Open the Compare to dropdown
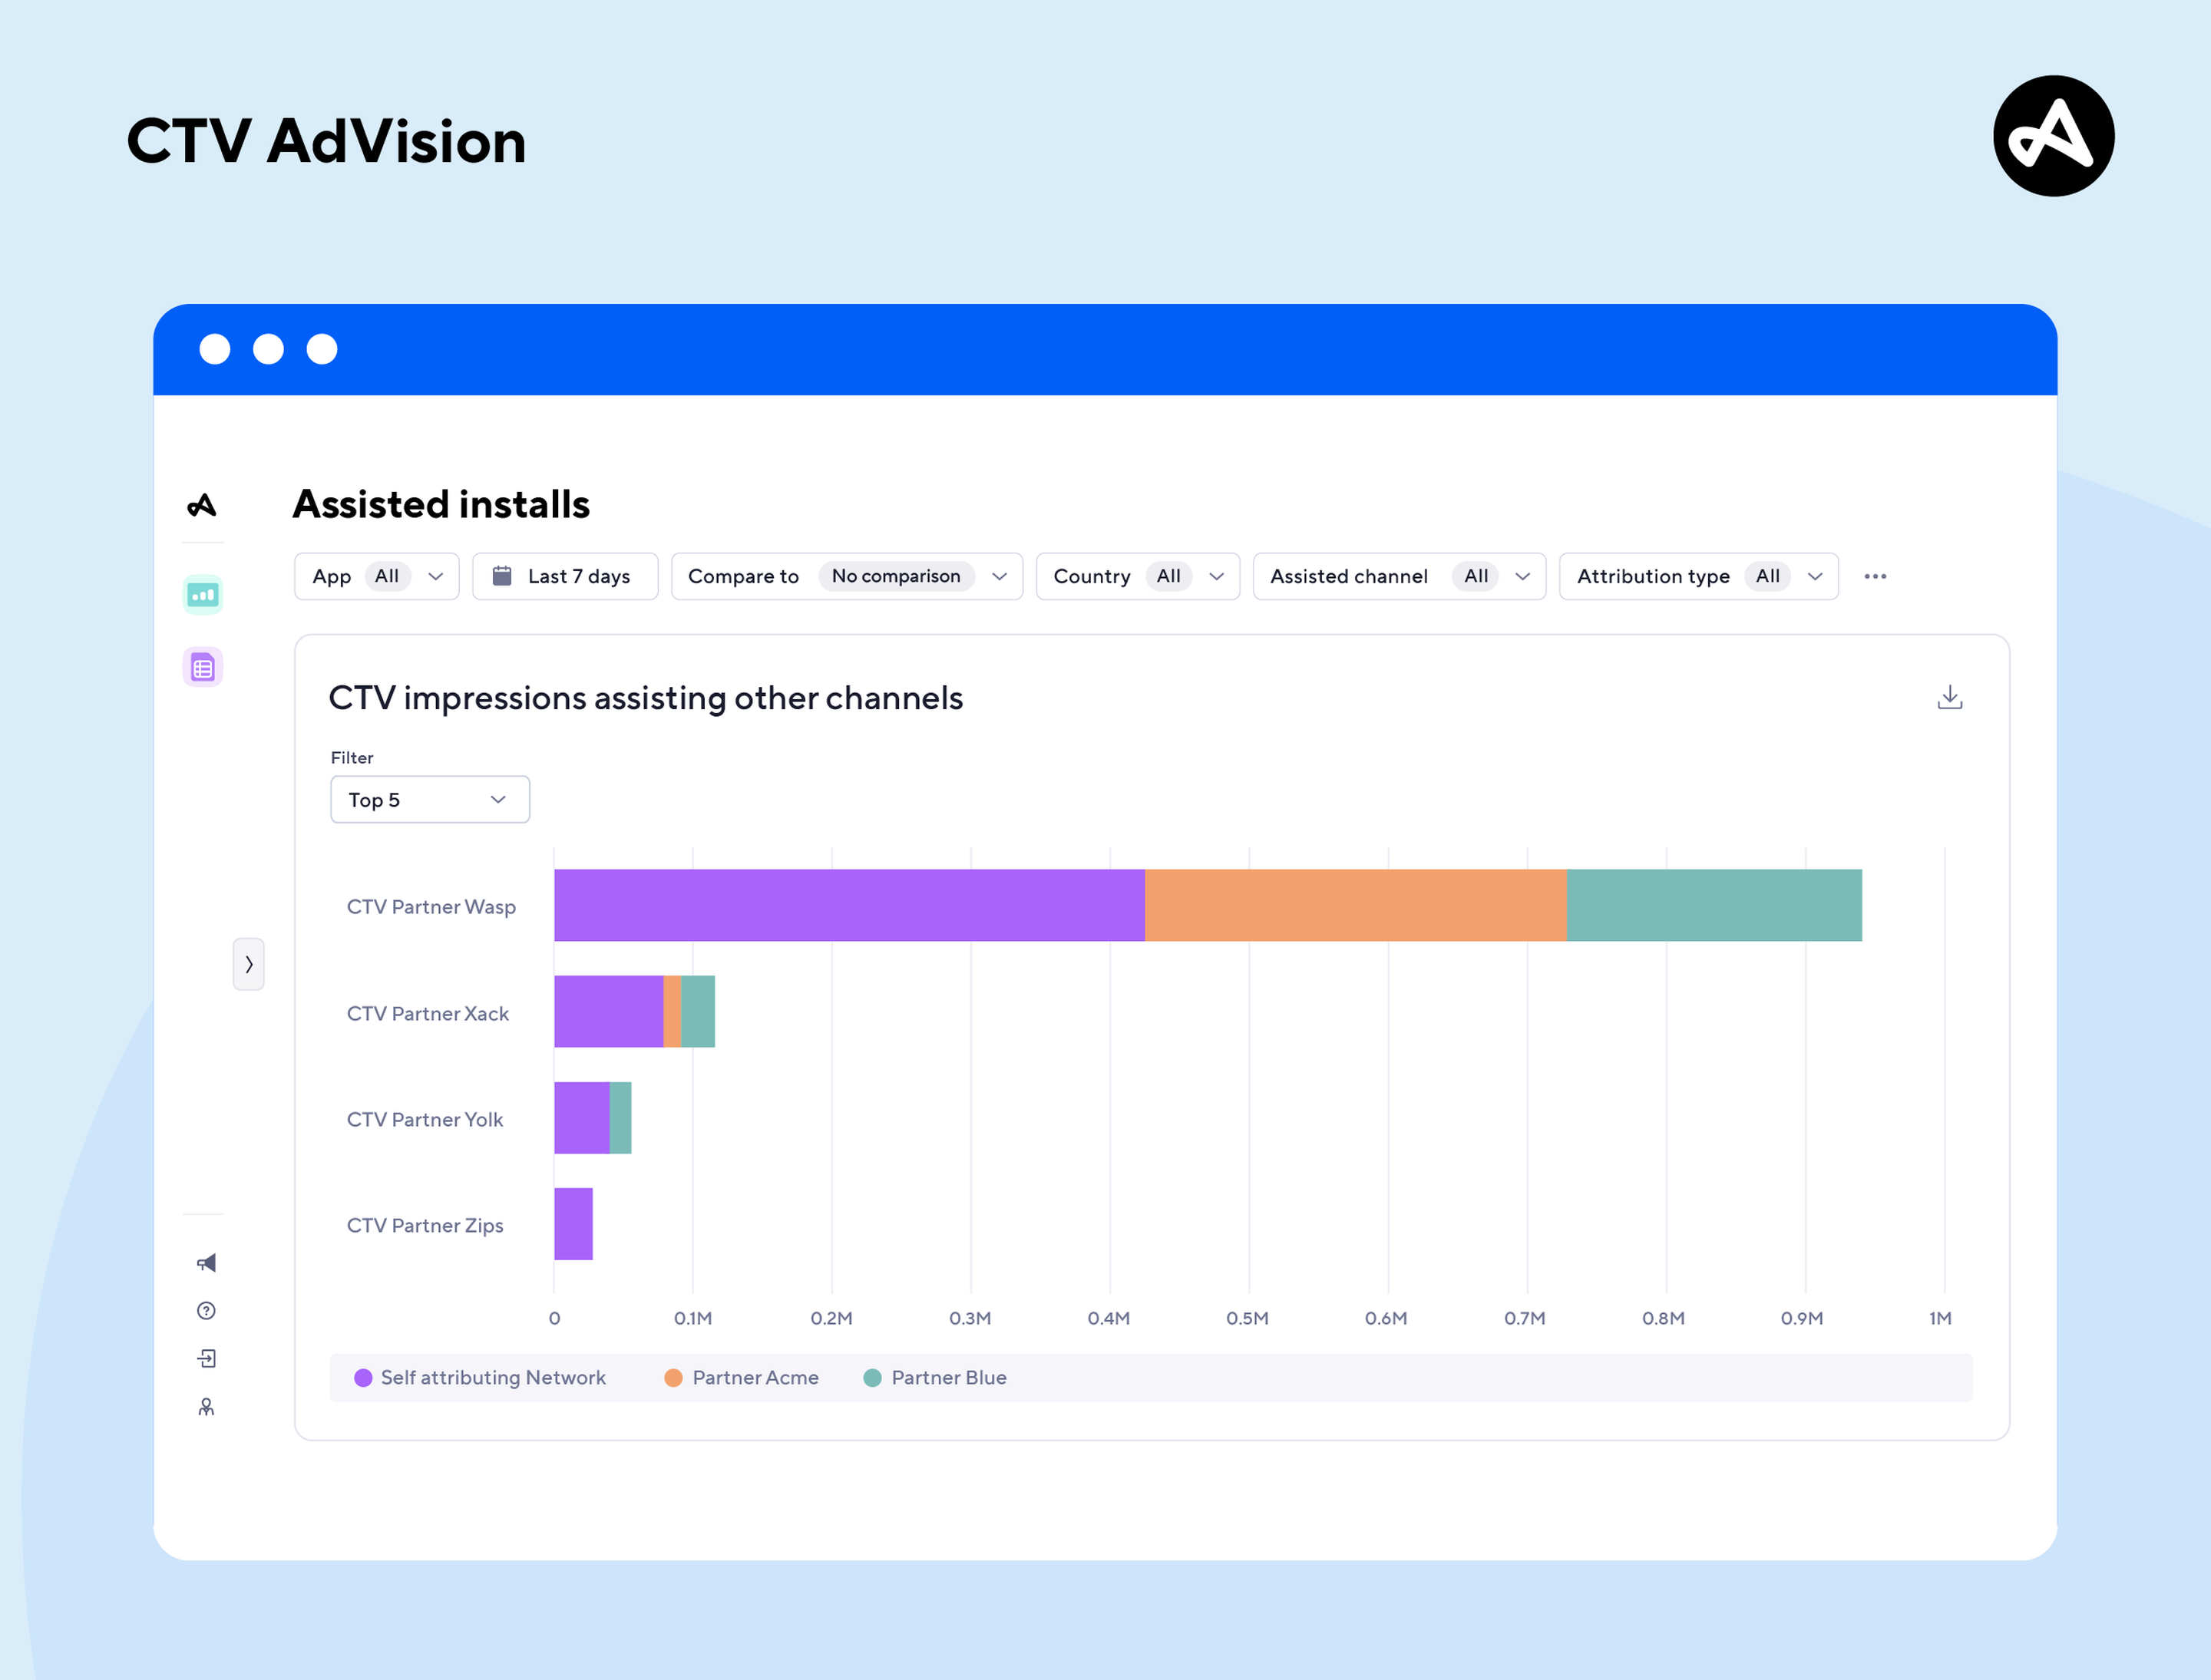The image size is (2211, 1680). [848, 576]
